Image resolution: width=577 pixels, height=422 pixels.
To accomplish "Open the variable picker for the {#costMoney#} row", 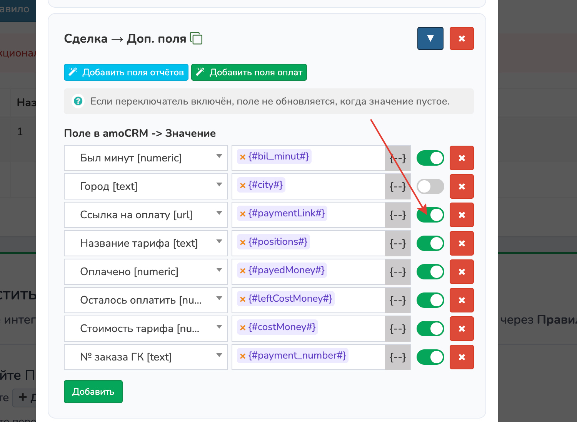I will coord(398,329).
